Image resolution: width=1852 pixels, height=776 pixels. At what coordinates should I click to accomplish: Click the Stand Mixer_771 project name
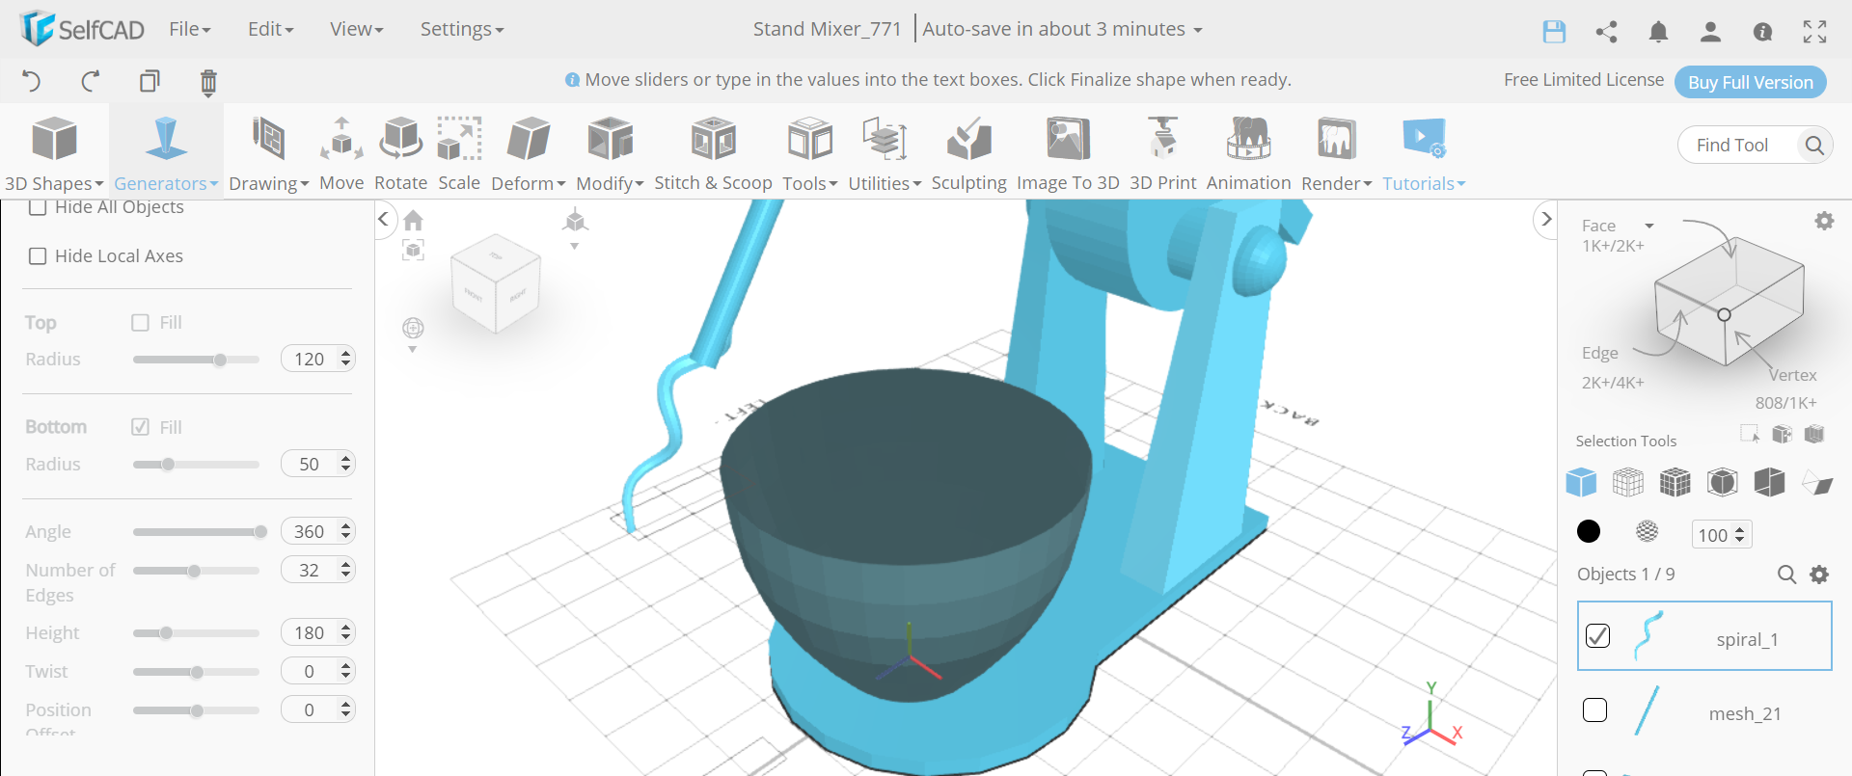pos(827,29)
